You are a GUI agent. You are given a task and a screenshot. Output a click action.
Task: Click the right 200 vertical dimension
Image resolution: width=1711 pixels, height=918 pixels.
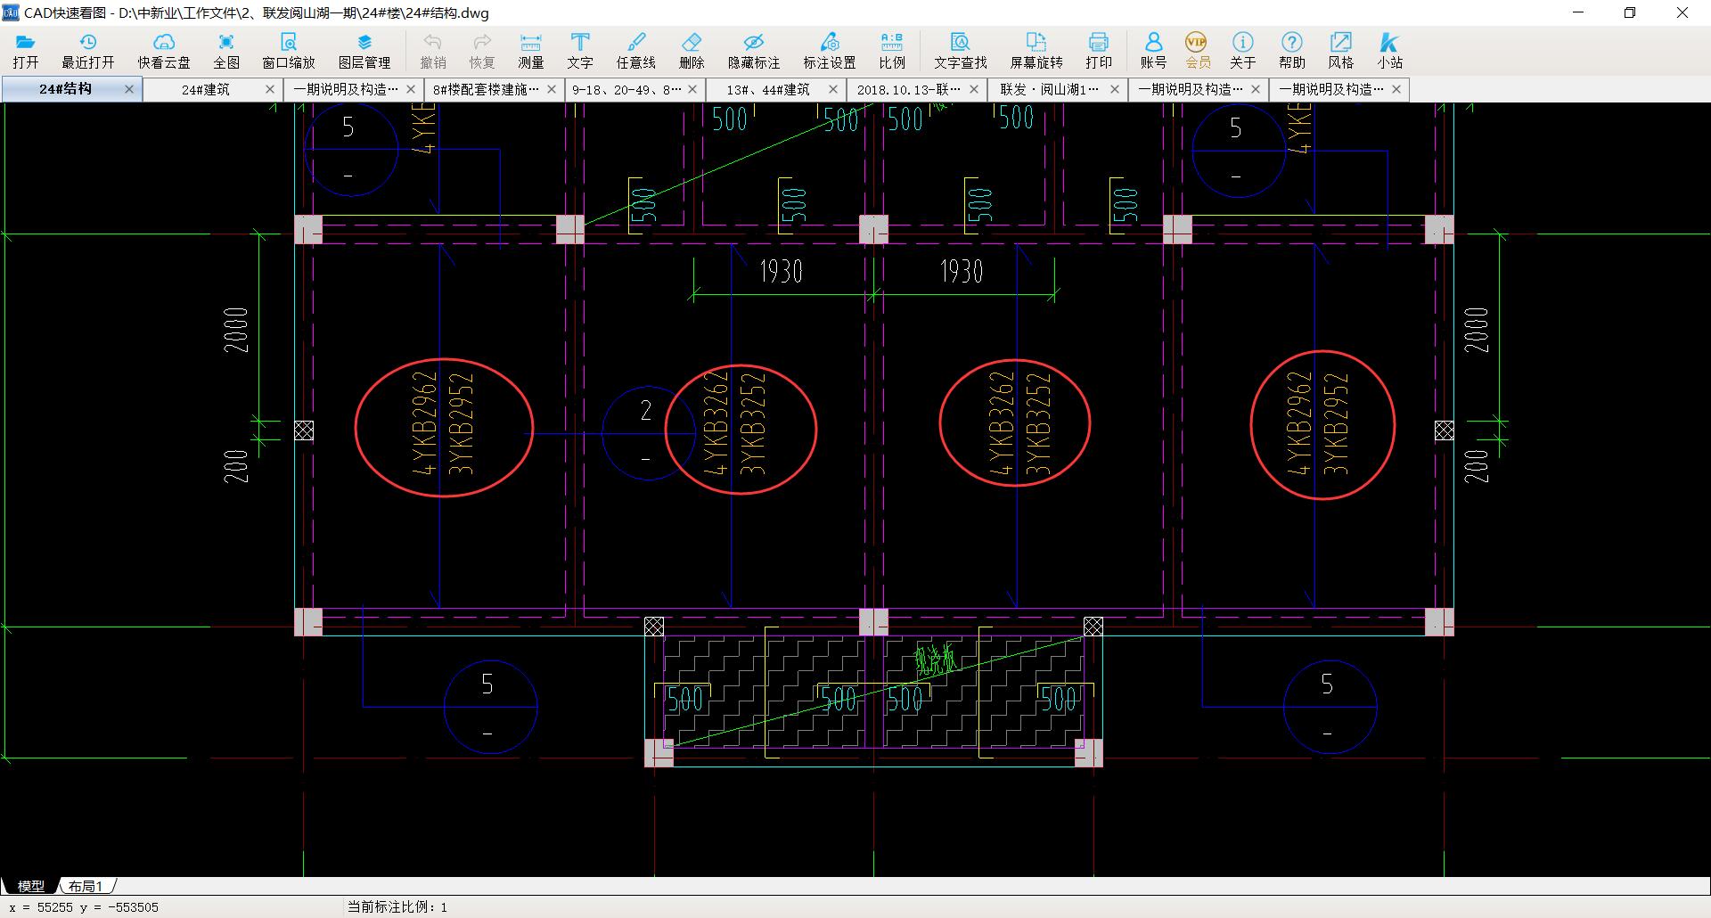coord(1477,466)
